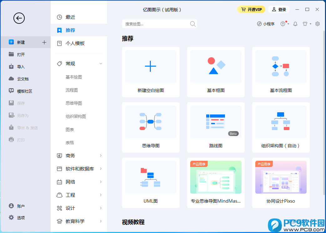Create a 新建空白绘图 blank drawing
The width and height of the screenshot is (326, 233).
coord(151,72)
